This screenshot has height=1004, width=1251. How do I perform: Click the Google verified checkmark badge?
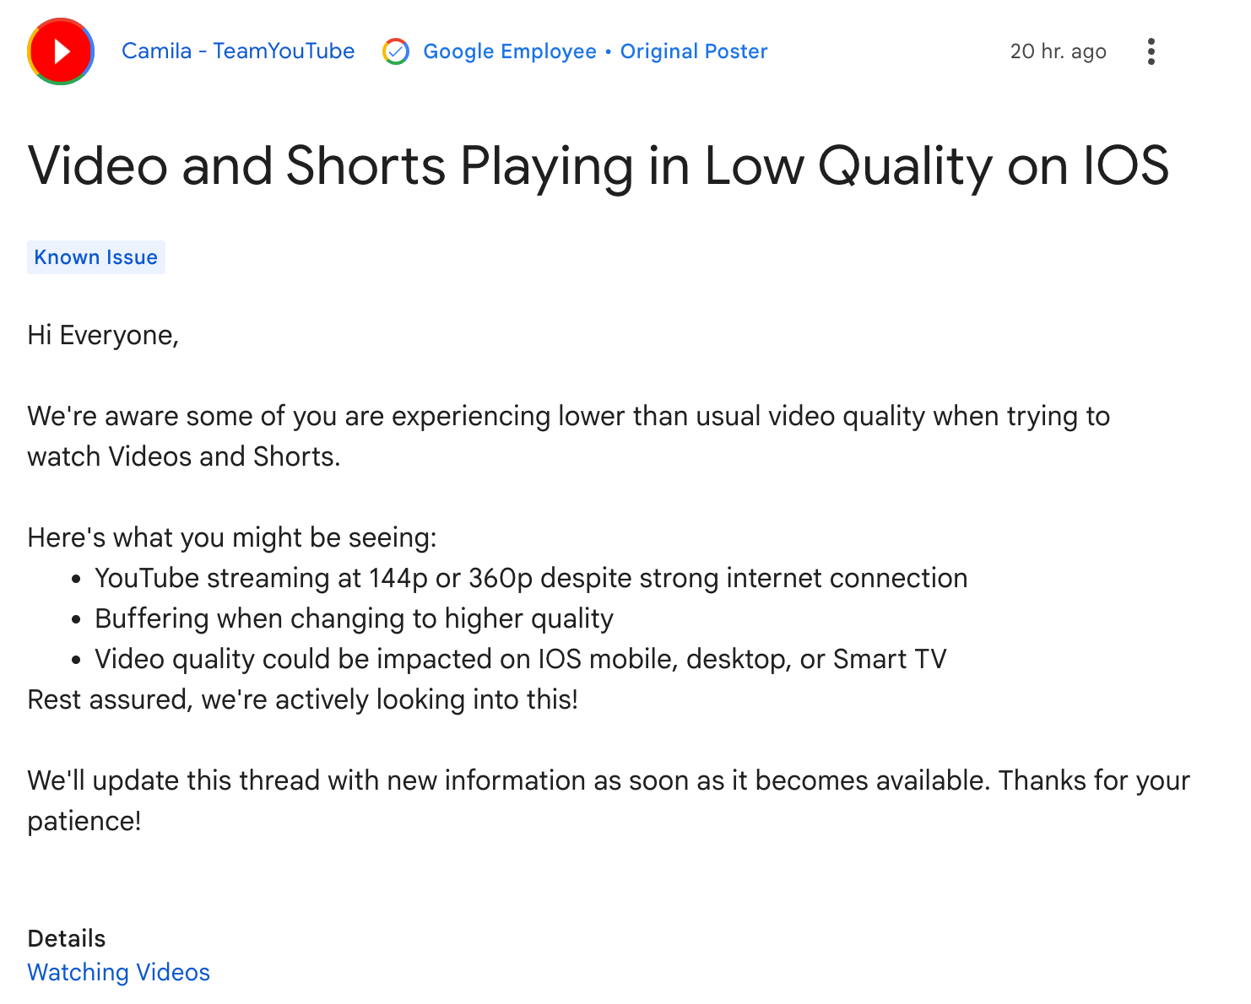(396, 51)
